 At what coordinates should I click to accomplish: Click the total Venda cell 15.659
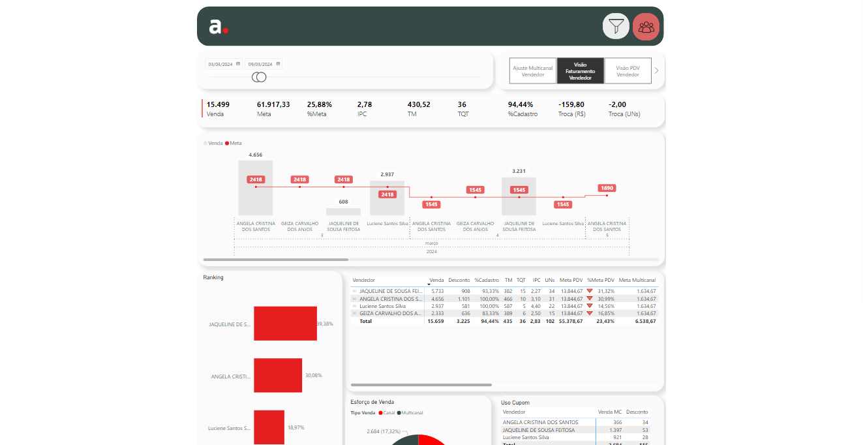435,321
